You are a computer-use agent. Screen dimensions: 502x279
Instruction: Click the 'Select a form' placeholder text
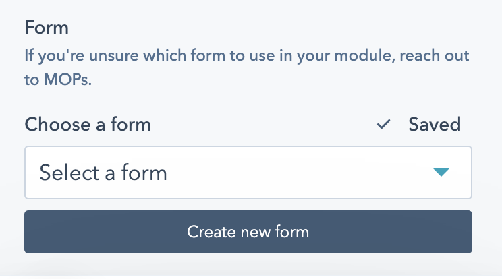pos(103,173)
